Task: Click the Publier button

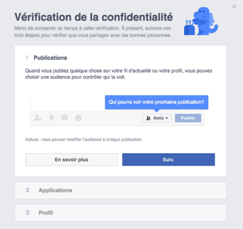Action: click(x=188, y=118)
